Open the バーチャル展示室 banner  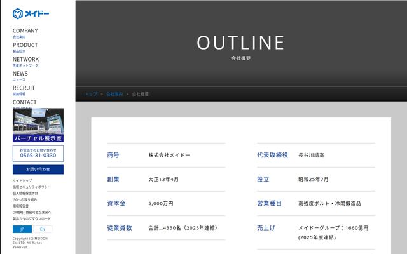click(x=38, y=125)
